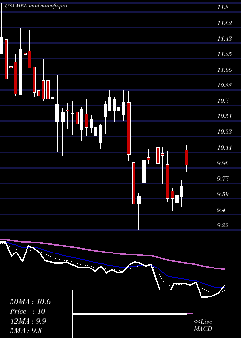Click the '12MA : 9.9' readout
The height and width of the screenshot is (338, 241).
click(28, 321)
